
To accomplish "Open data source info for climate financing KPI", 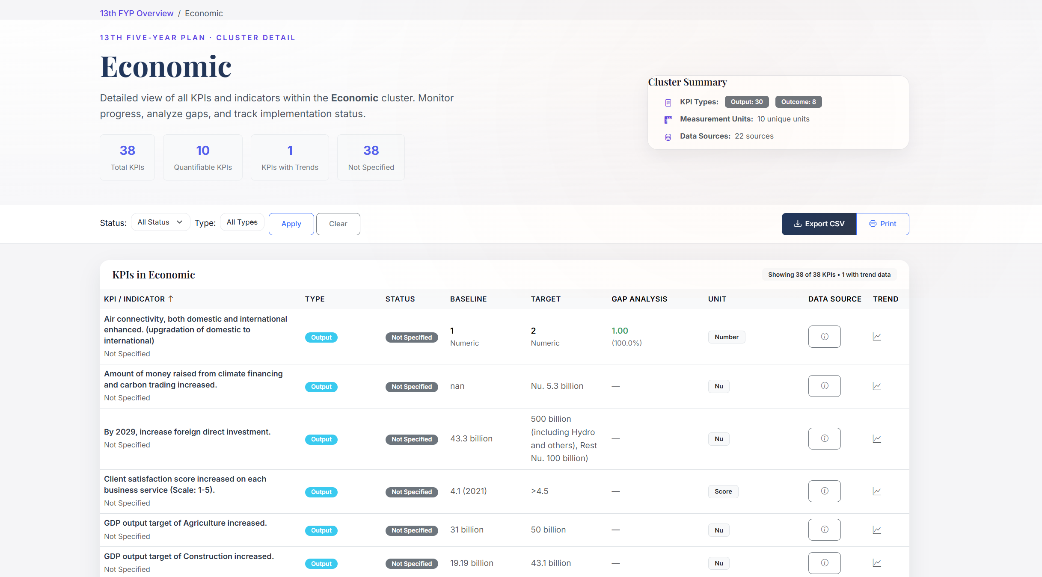I will pos(824,386).
